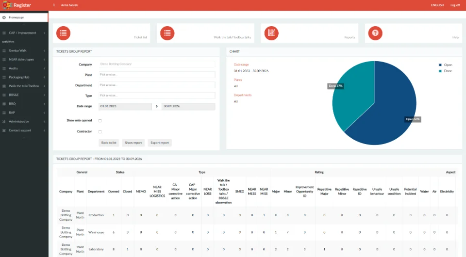The image size is (466, 257).
Task: Click the Electricity column header
Action: [447, 192]
